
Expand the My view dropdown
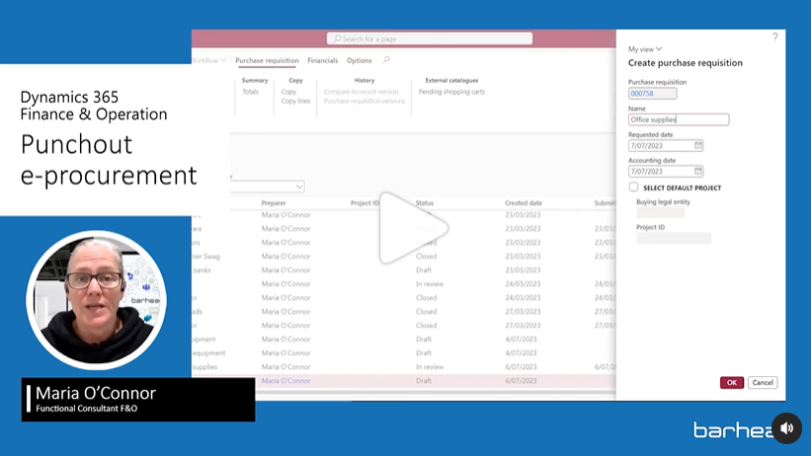coord(645,48)
